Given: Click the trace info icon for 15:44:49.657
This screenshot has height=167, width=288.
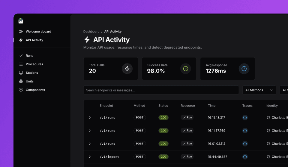Looking at the screenshot, I should click(x=245, y=157).
